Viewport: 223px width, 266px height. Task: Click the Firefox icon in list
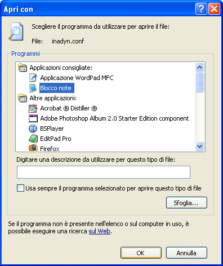33,148
